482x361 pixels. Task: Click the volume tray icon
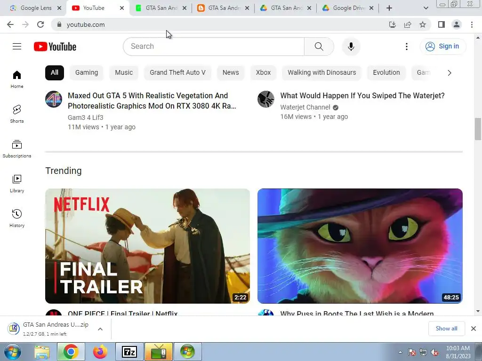434,353
